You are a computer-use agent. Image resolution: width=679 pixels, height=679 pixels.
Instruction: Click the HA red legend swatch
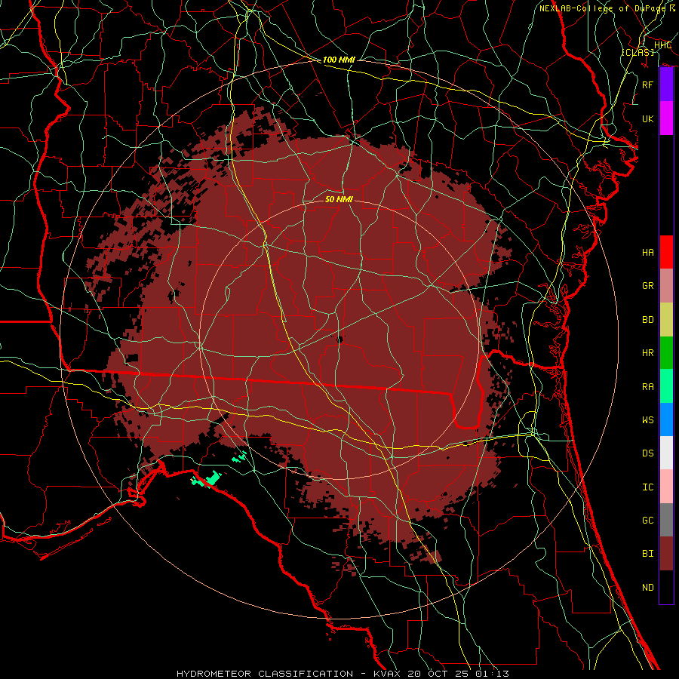666,252
